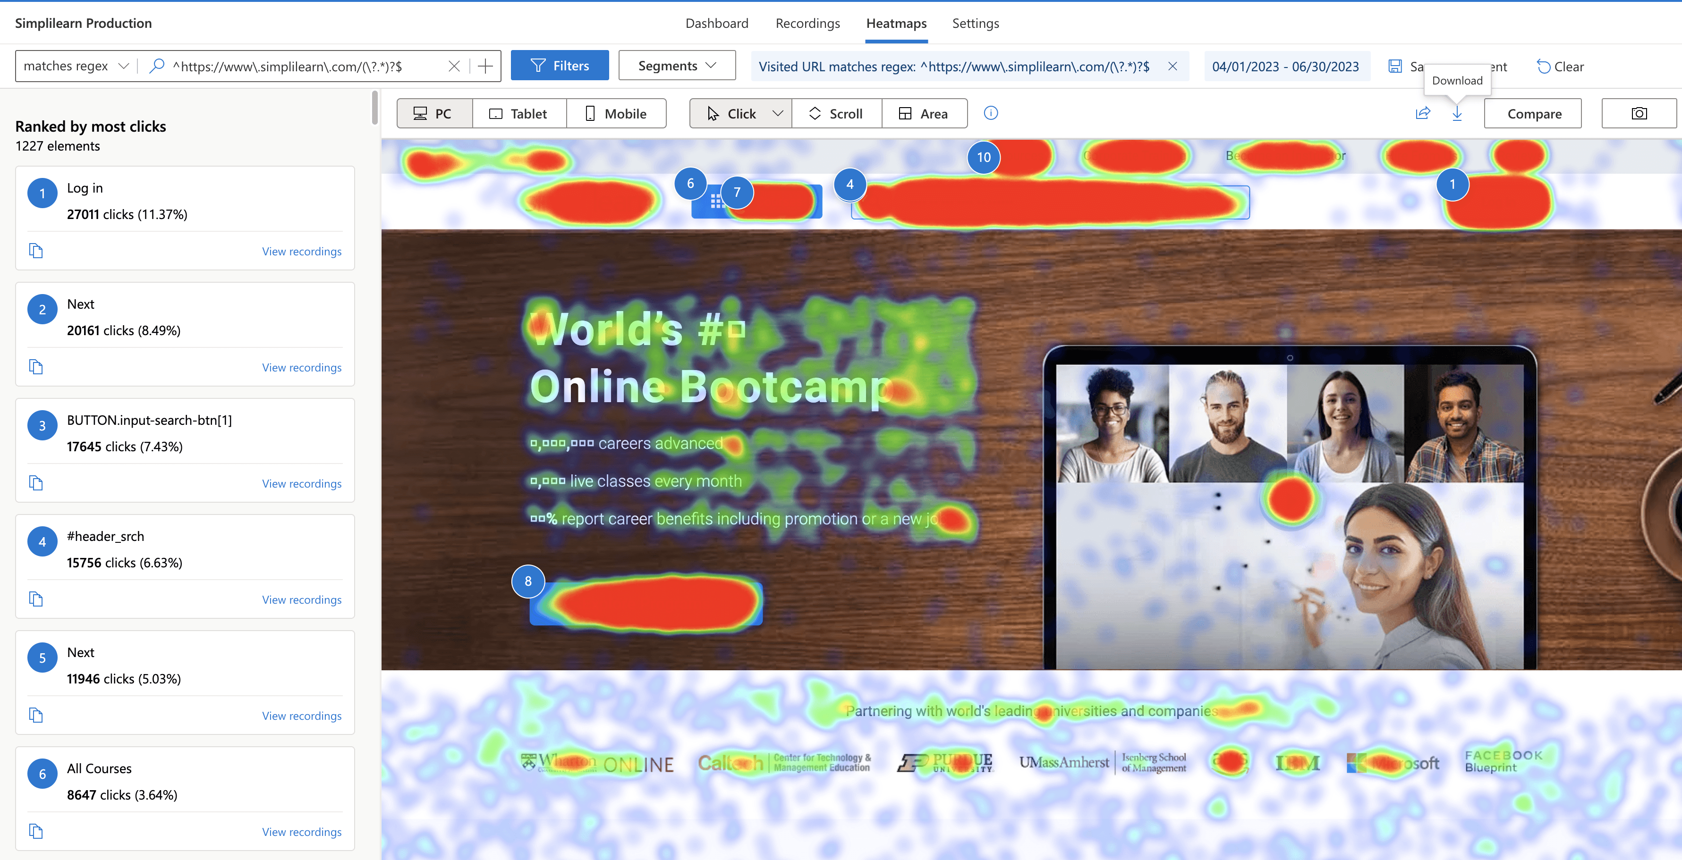View recordings for Next with 11946 clicks
This screenshot has width=1682, height=860.
[302, 716]
